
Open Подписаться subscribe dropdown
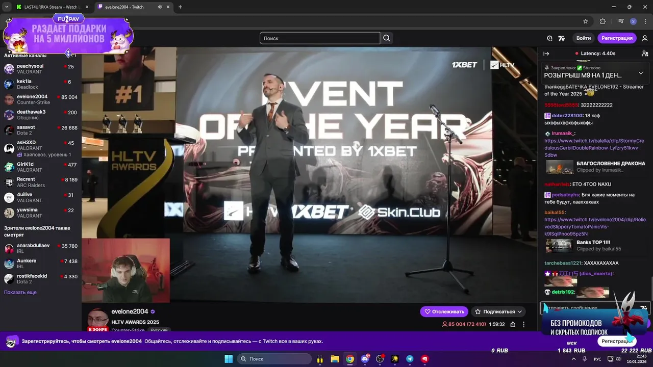[x=498, y=311]
